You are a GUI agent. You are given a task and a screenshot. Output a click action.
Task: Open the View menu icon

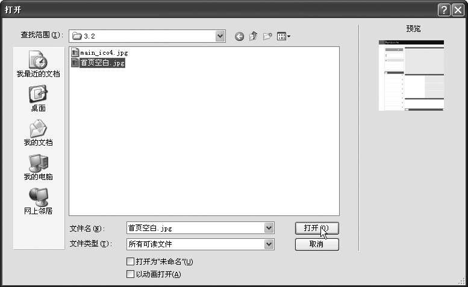pos(283,37)
